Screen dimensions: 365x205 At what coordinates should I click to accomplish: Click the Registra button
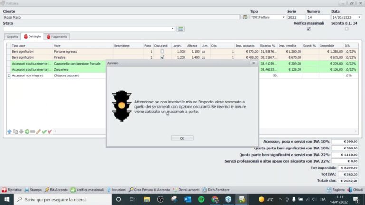coord(336,190)
